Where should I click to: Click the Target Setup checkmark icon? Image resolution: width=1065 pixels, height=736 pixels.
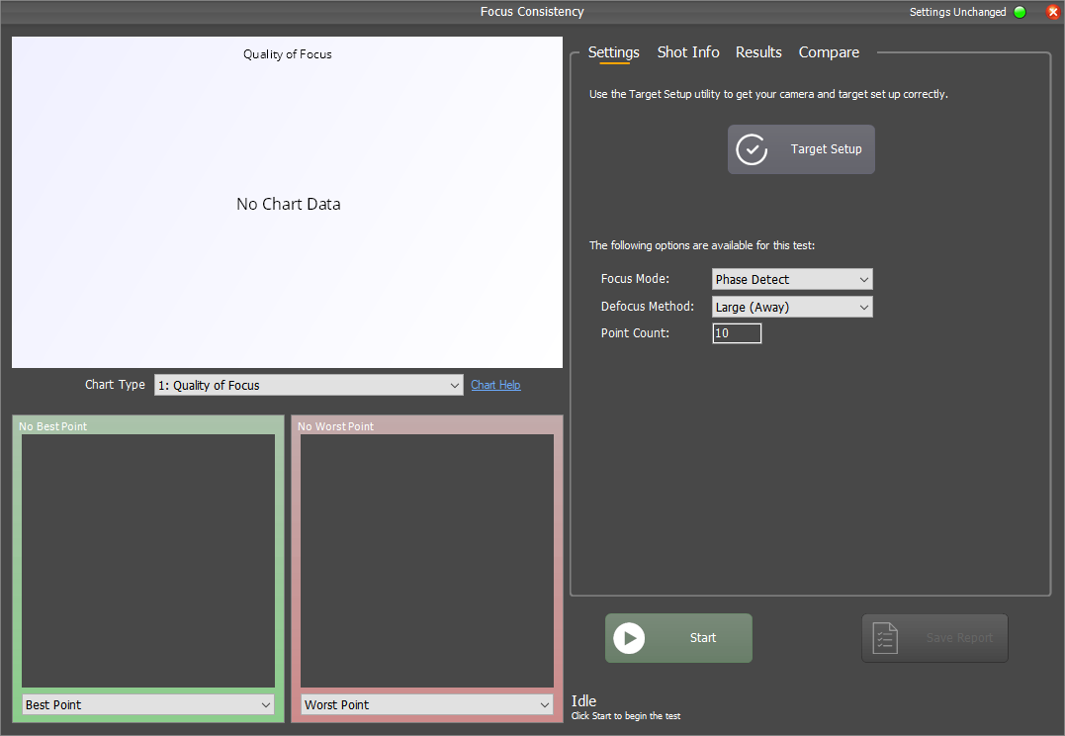coord(752,149)
